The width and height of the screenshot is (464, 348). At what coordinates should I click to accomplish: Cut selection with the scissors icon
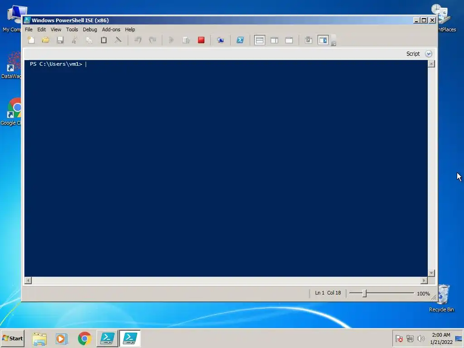pos(75,40)
